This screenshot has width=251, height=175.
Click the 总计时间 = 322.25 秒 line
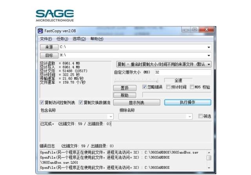60,75
